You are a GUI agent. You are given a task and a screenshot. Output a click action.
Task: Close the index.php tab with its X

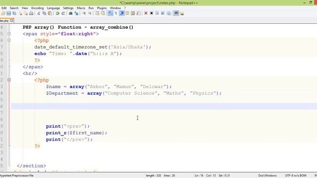click(11, 21)
